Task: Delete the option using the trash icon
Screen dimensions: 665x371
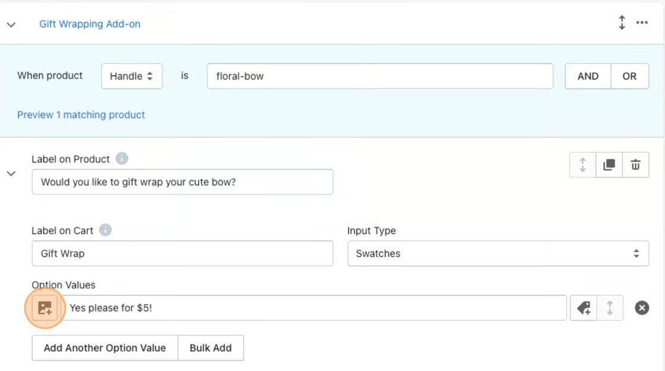Action: coord(635,165)
